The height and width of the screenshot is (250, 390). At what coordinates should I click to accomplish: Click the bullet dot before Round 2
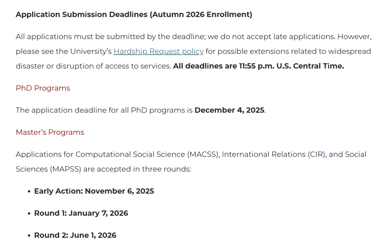tap(29, 236)
